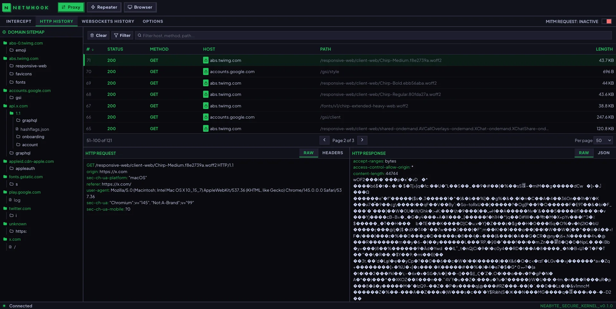Switch to the Intercept tab
616x309 pixels.
pos(19,21)
